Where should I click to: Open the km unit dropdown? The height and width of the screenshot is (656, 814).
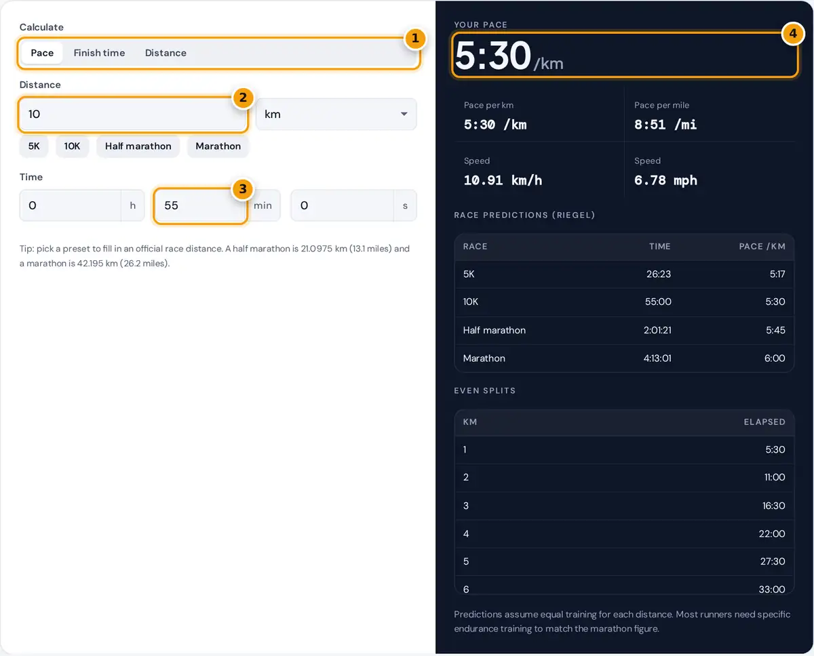336,114
